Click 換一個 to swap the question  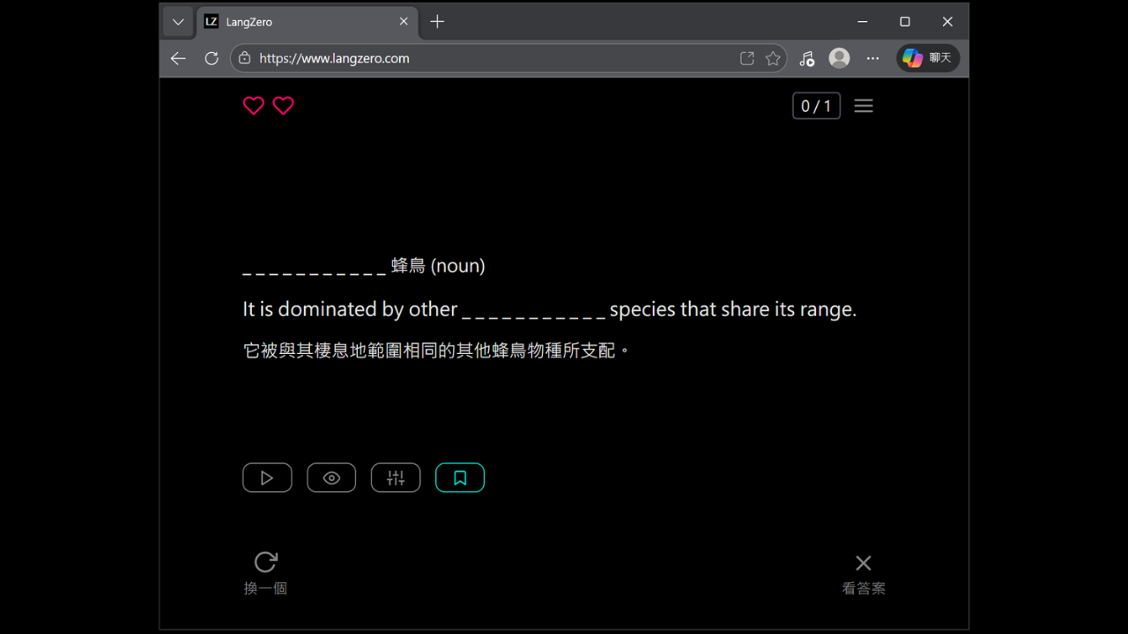pos(265,572)
